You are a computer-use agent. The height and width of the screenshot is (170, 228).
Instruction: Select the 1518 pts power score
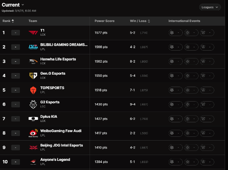[x=101, y=90]
